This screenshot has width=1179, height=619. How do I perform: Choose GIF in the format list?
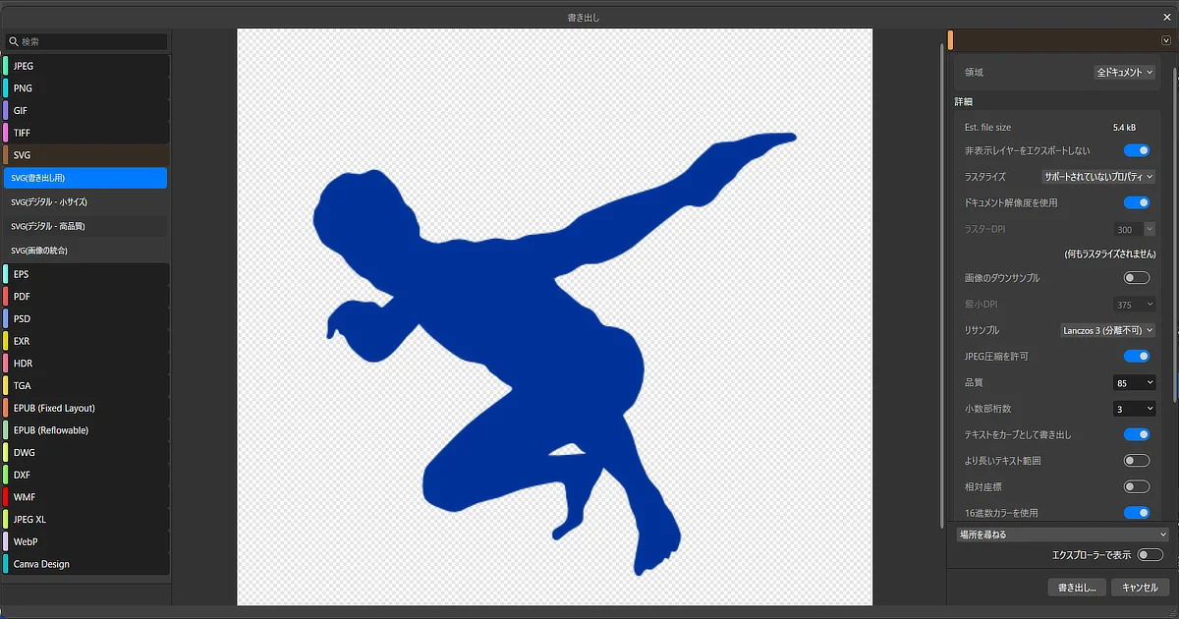pos(85,110)
